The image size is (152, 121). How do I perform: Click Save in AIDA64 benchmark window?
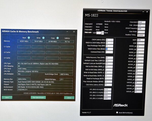pyautogui.click(x=7, y=97)
